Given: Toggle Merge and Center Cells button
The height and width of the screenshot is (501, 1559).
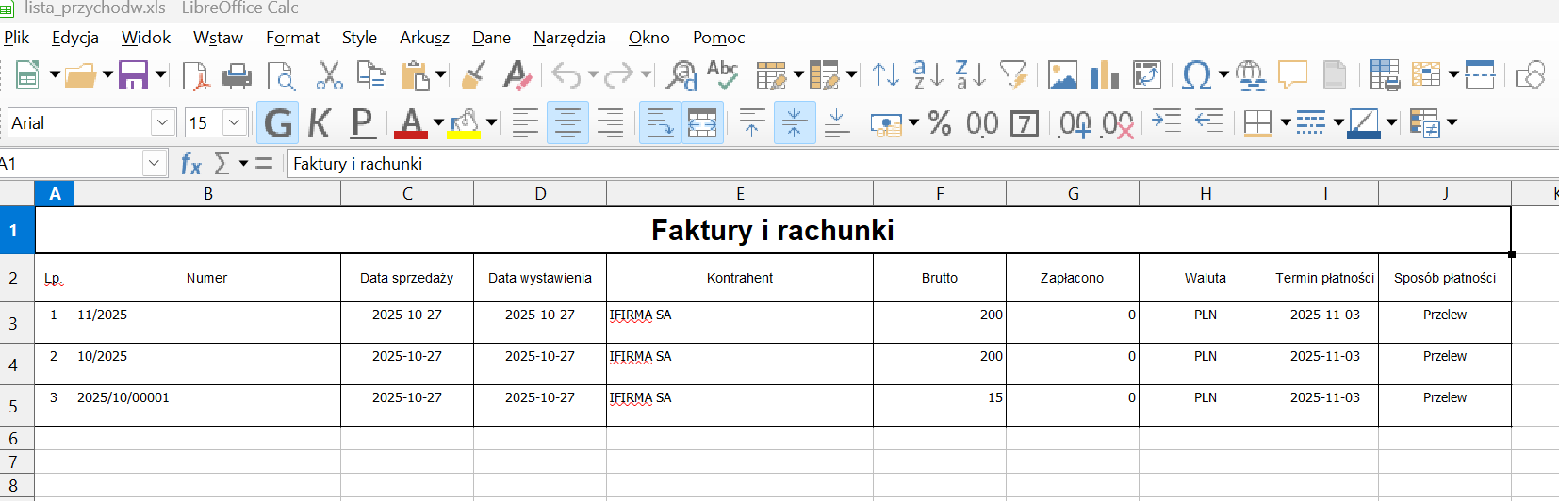Looking at the screenshot, I should tap(702, 123).
